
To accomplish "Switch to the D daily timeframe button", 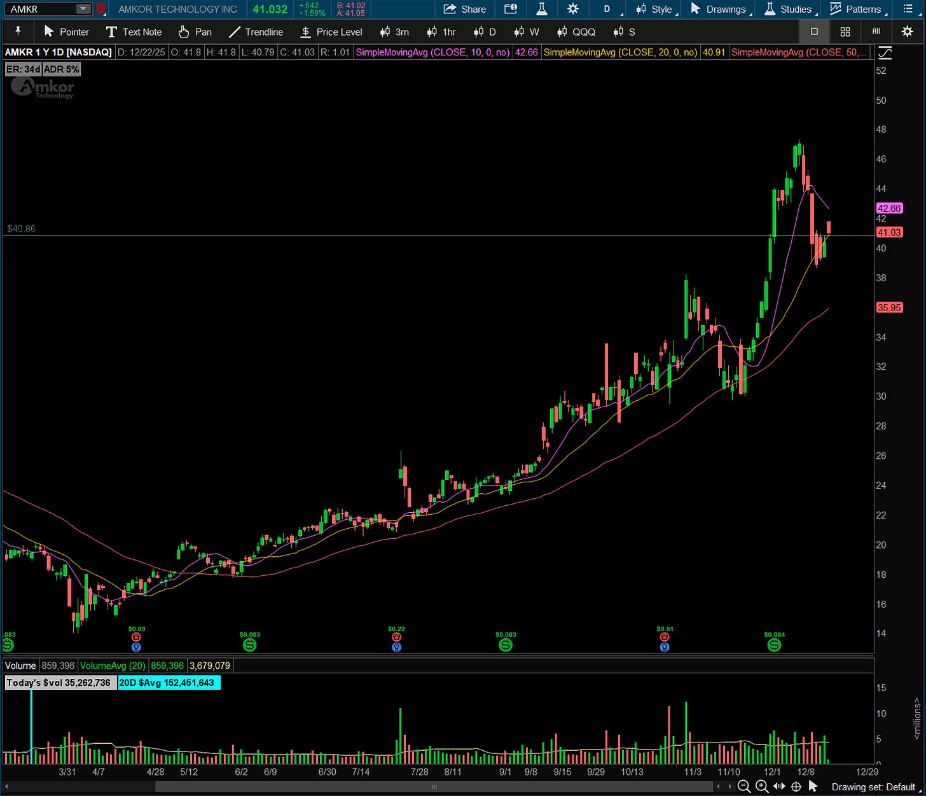I will coord(485,32).
